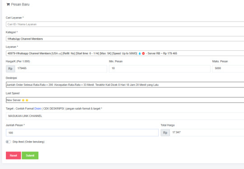Click the Min. Pesan field showing 10
Screen dimensions: 244x169
click(x=160, y=69)
